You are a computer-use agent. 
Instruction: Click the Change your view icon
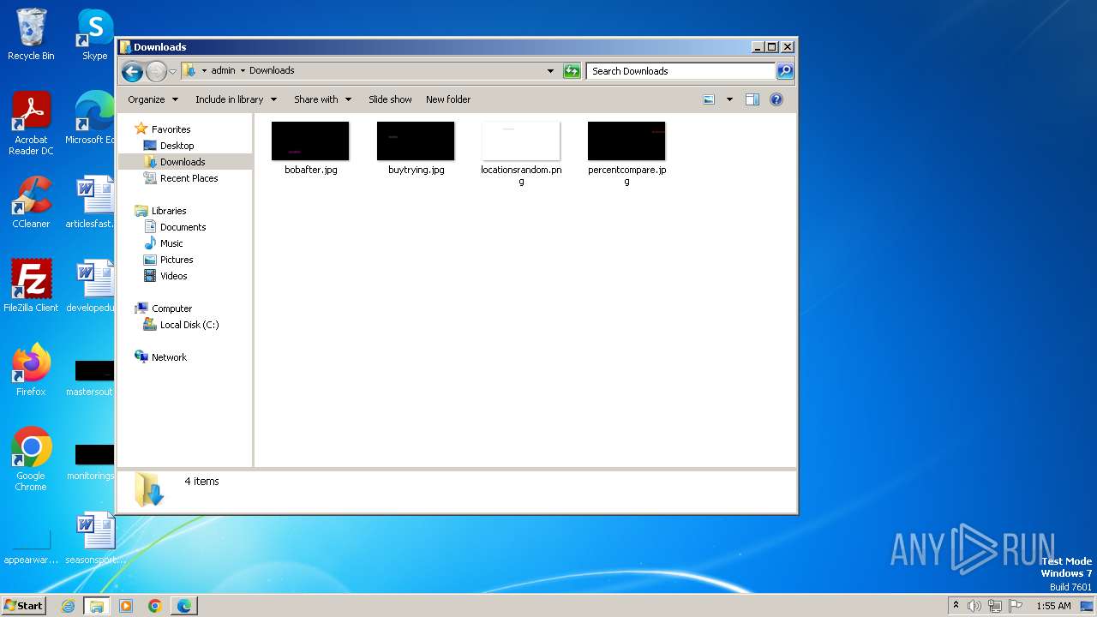(x=709, y=99)
